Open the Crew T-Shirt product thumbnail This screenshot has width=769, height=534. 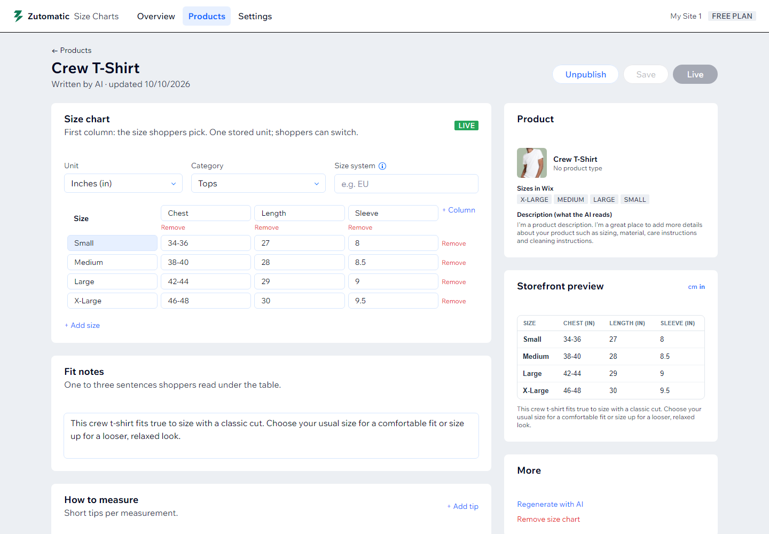532,163
